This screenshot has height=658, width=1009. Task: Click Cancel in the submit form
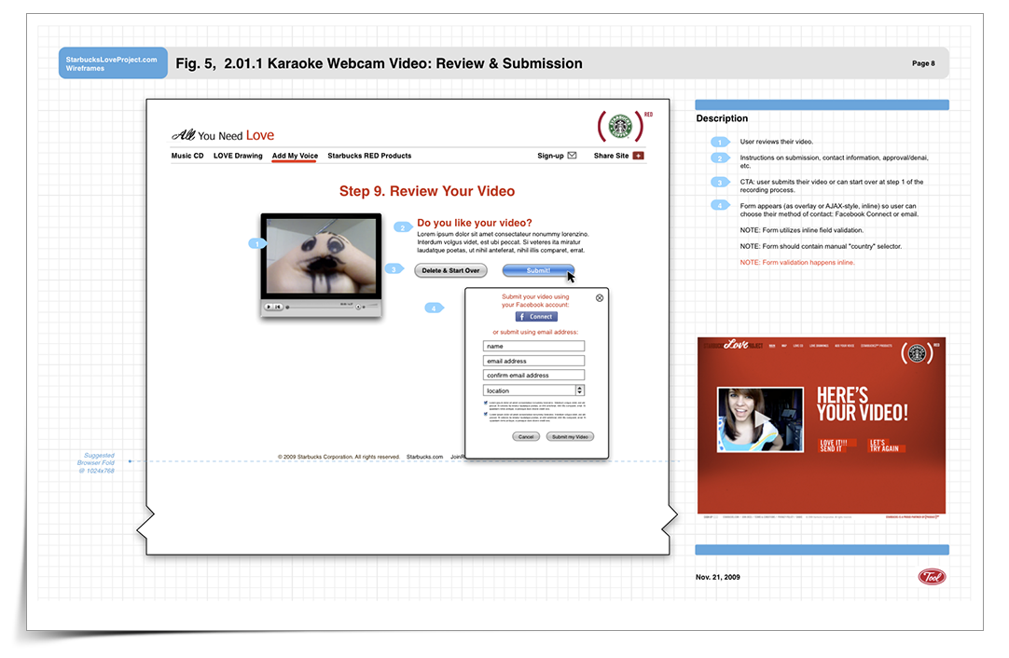pyautogui.click(x=526, y=436)
